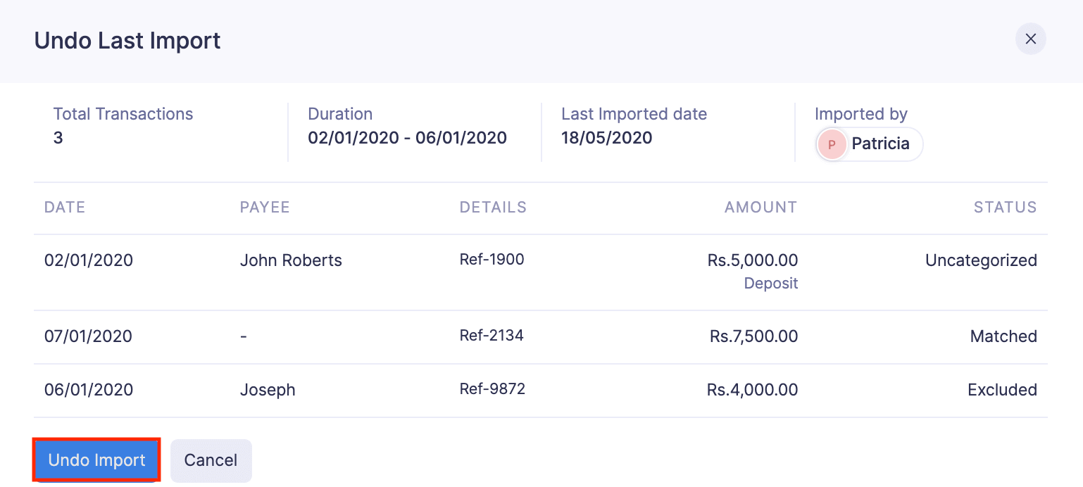This screenshot has height=487, width=1083.
Task: Click the 18/05/2020 last imported date
Action: tap(606, 138)
